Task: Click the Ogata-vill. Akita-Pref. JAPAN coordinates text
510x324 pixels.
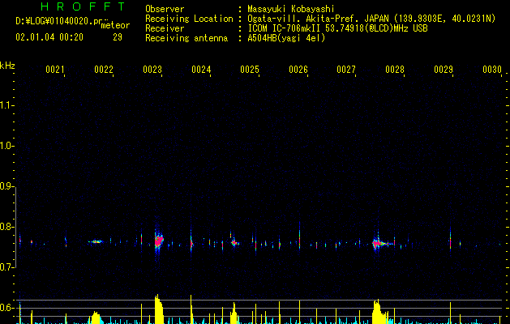Action: [371, 19]
